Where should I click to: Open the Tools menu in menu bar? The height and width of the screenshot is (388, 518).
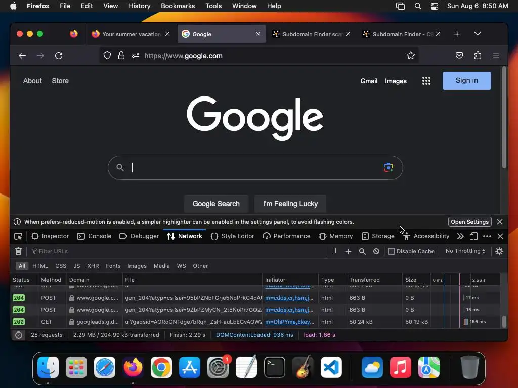click(x=213, y=6)
